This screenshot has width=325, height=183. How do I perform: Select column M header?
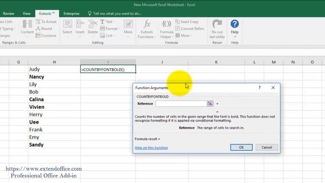[274, 62]
